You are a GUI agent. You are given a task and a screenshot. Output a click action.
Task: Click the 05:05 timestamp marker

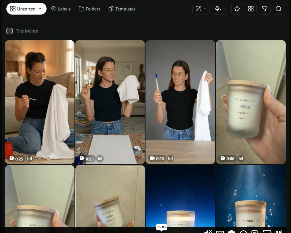click(x=162, y=227)
